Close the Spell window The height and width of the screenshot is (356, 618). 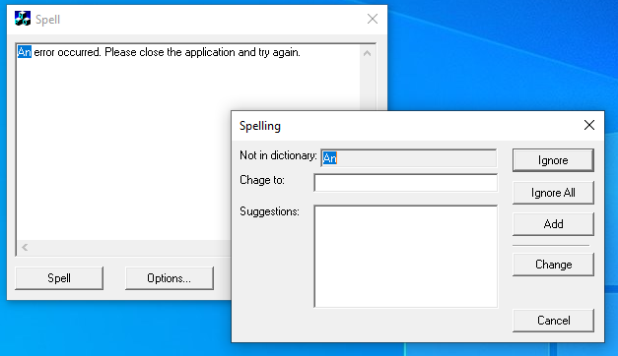point(373,19)
